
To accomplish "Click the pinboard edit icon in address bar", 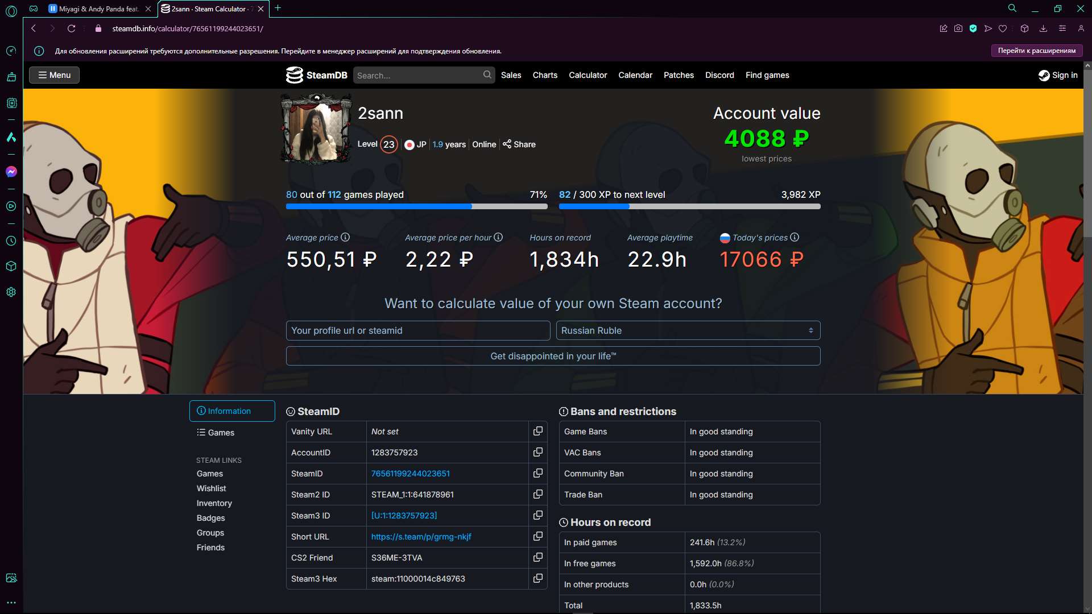I will [944, 28].
